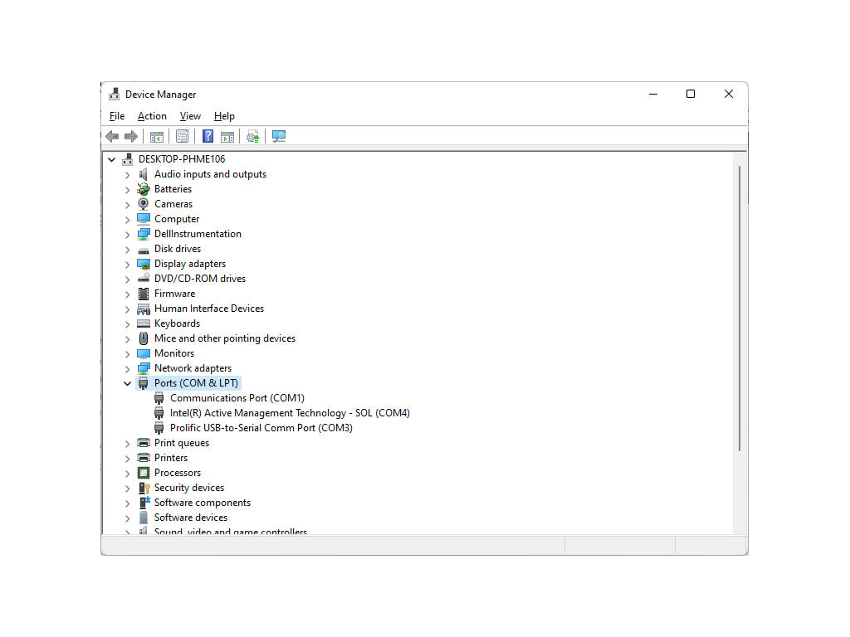Select Mice and other pointing devices
This screenshot has height=637, width=850.
(x=225, y=338)
